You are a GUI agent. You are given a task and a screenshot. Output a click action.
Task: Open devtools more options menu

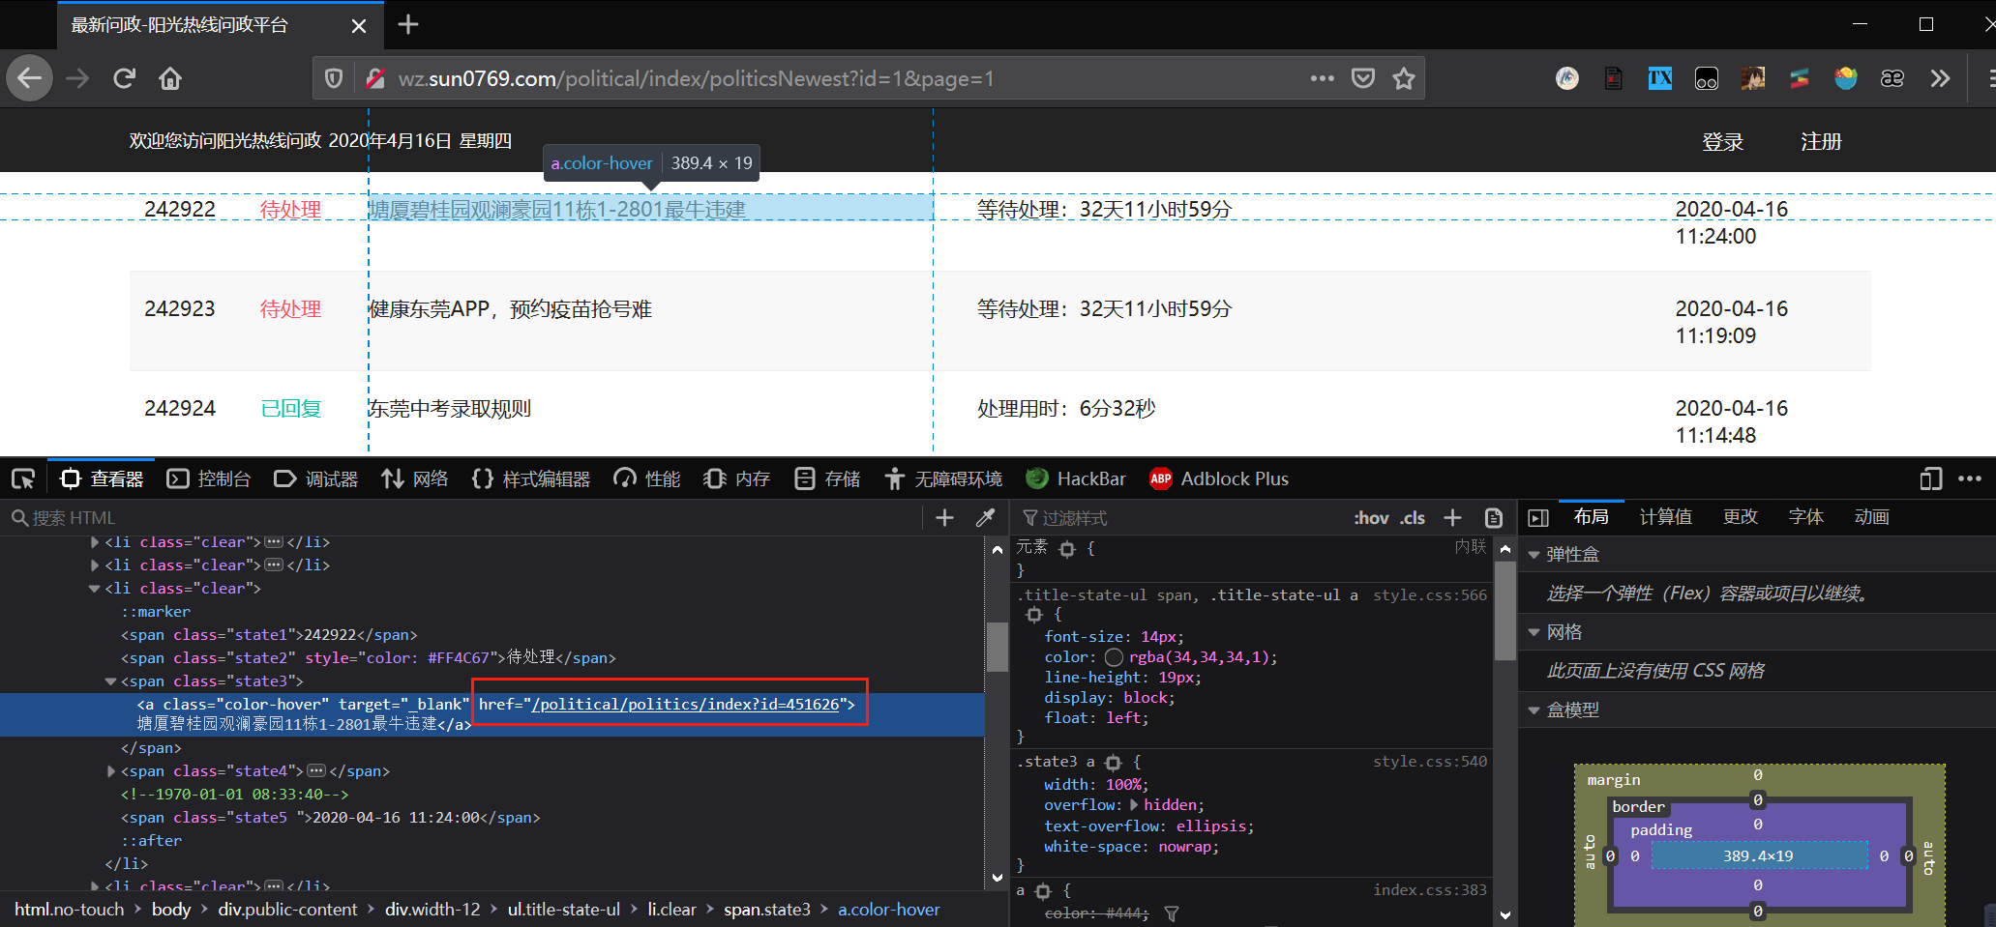click(1970, 478)
